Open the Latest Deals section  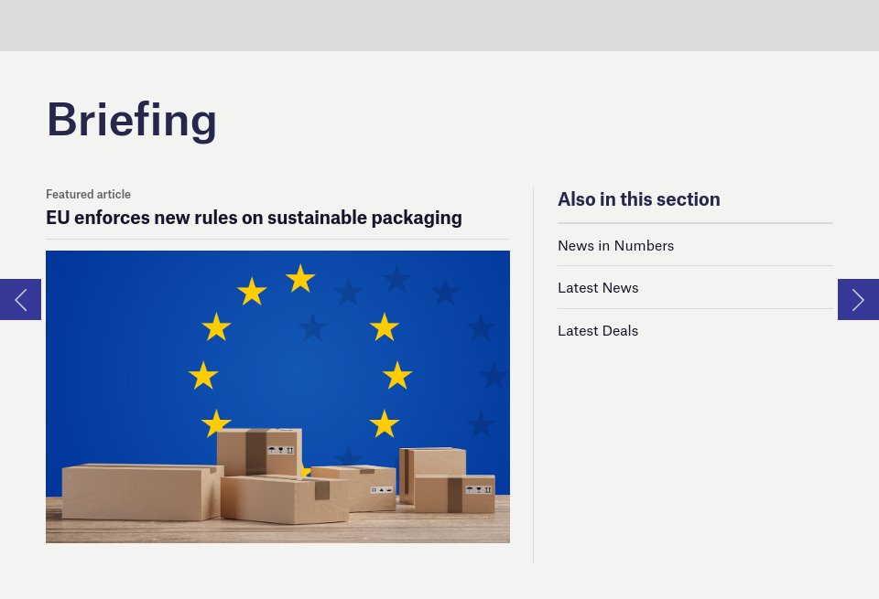point(597,330)
